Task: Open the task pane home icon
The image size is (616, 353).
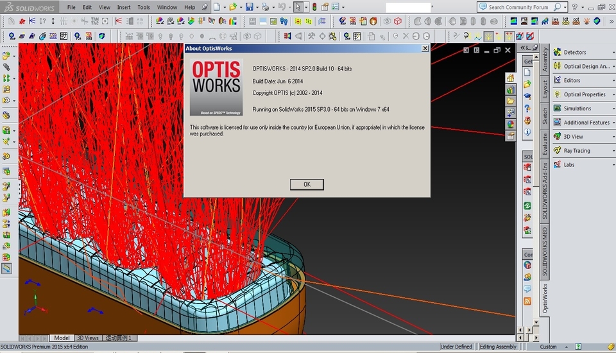Action: (x=510, y=78)
